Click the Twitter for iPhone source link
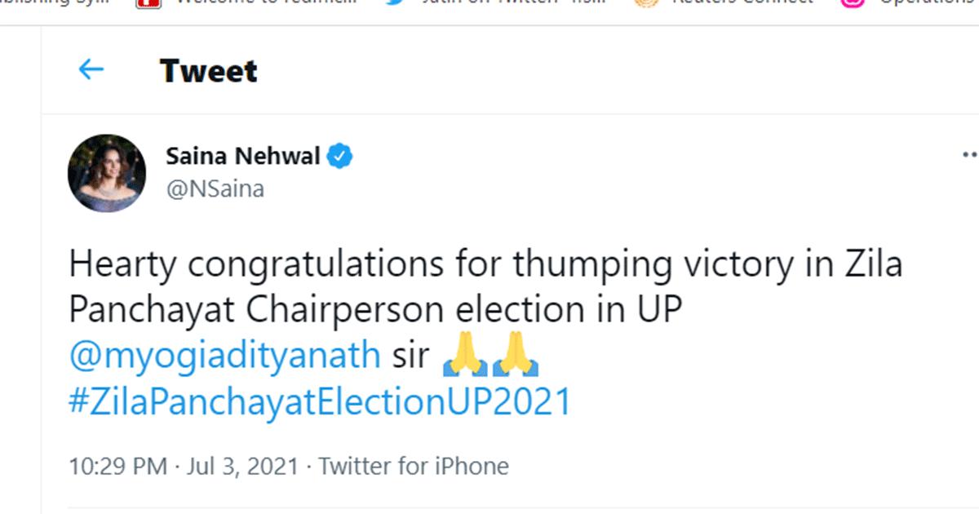The width and height of the screenshot is (979, 514). 414,467
